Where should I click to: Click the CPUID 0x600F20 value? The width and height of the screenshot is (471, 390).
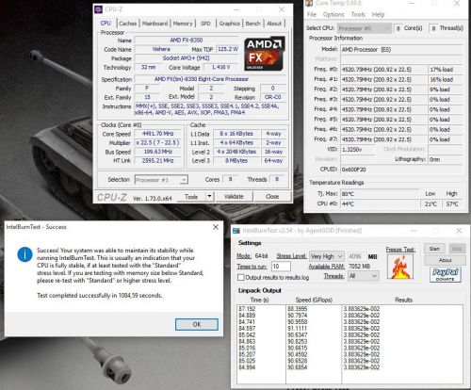click(x=401, y=170)
